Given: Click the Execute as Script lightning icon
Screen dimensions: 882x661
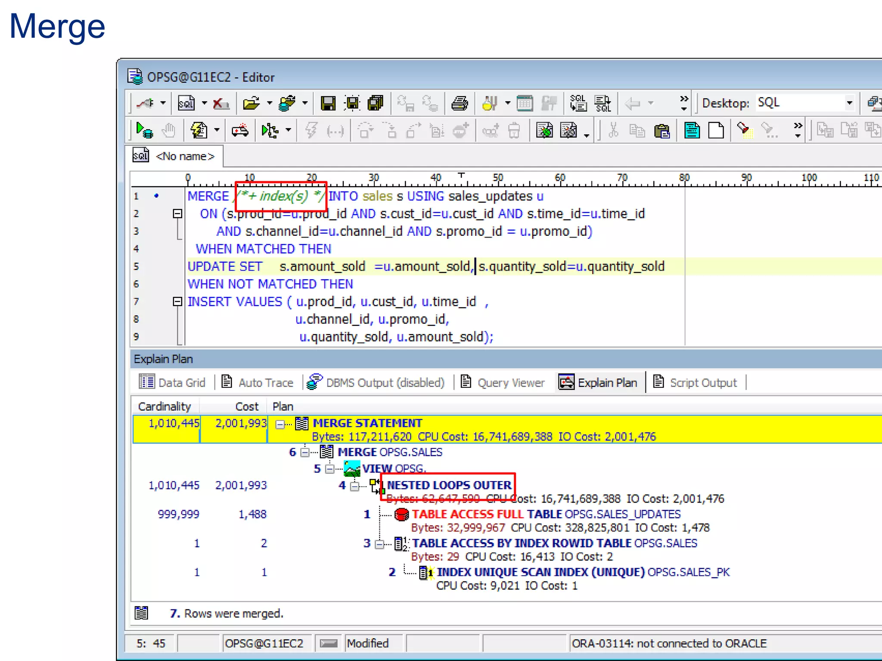Looking at the screenshot, I should coord(199,130).
